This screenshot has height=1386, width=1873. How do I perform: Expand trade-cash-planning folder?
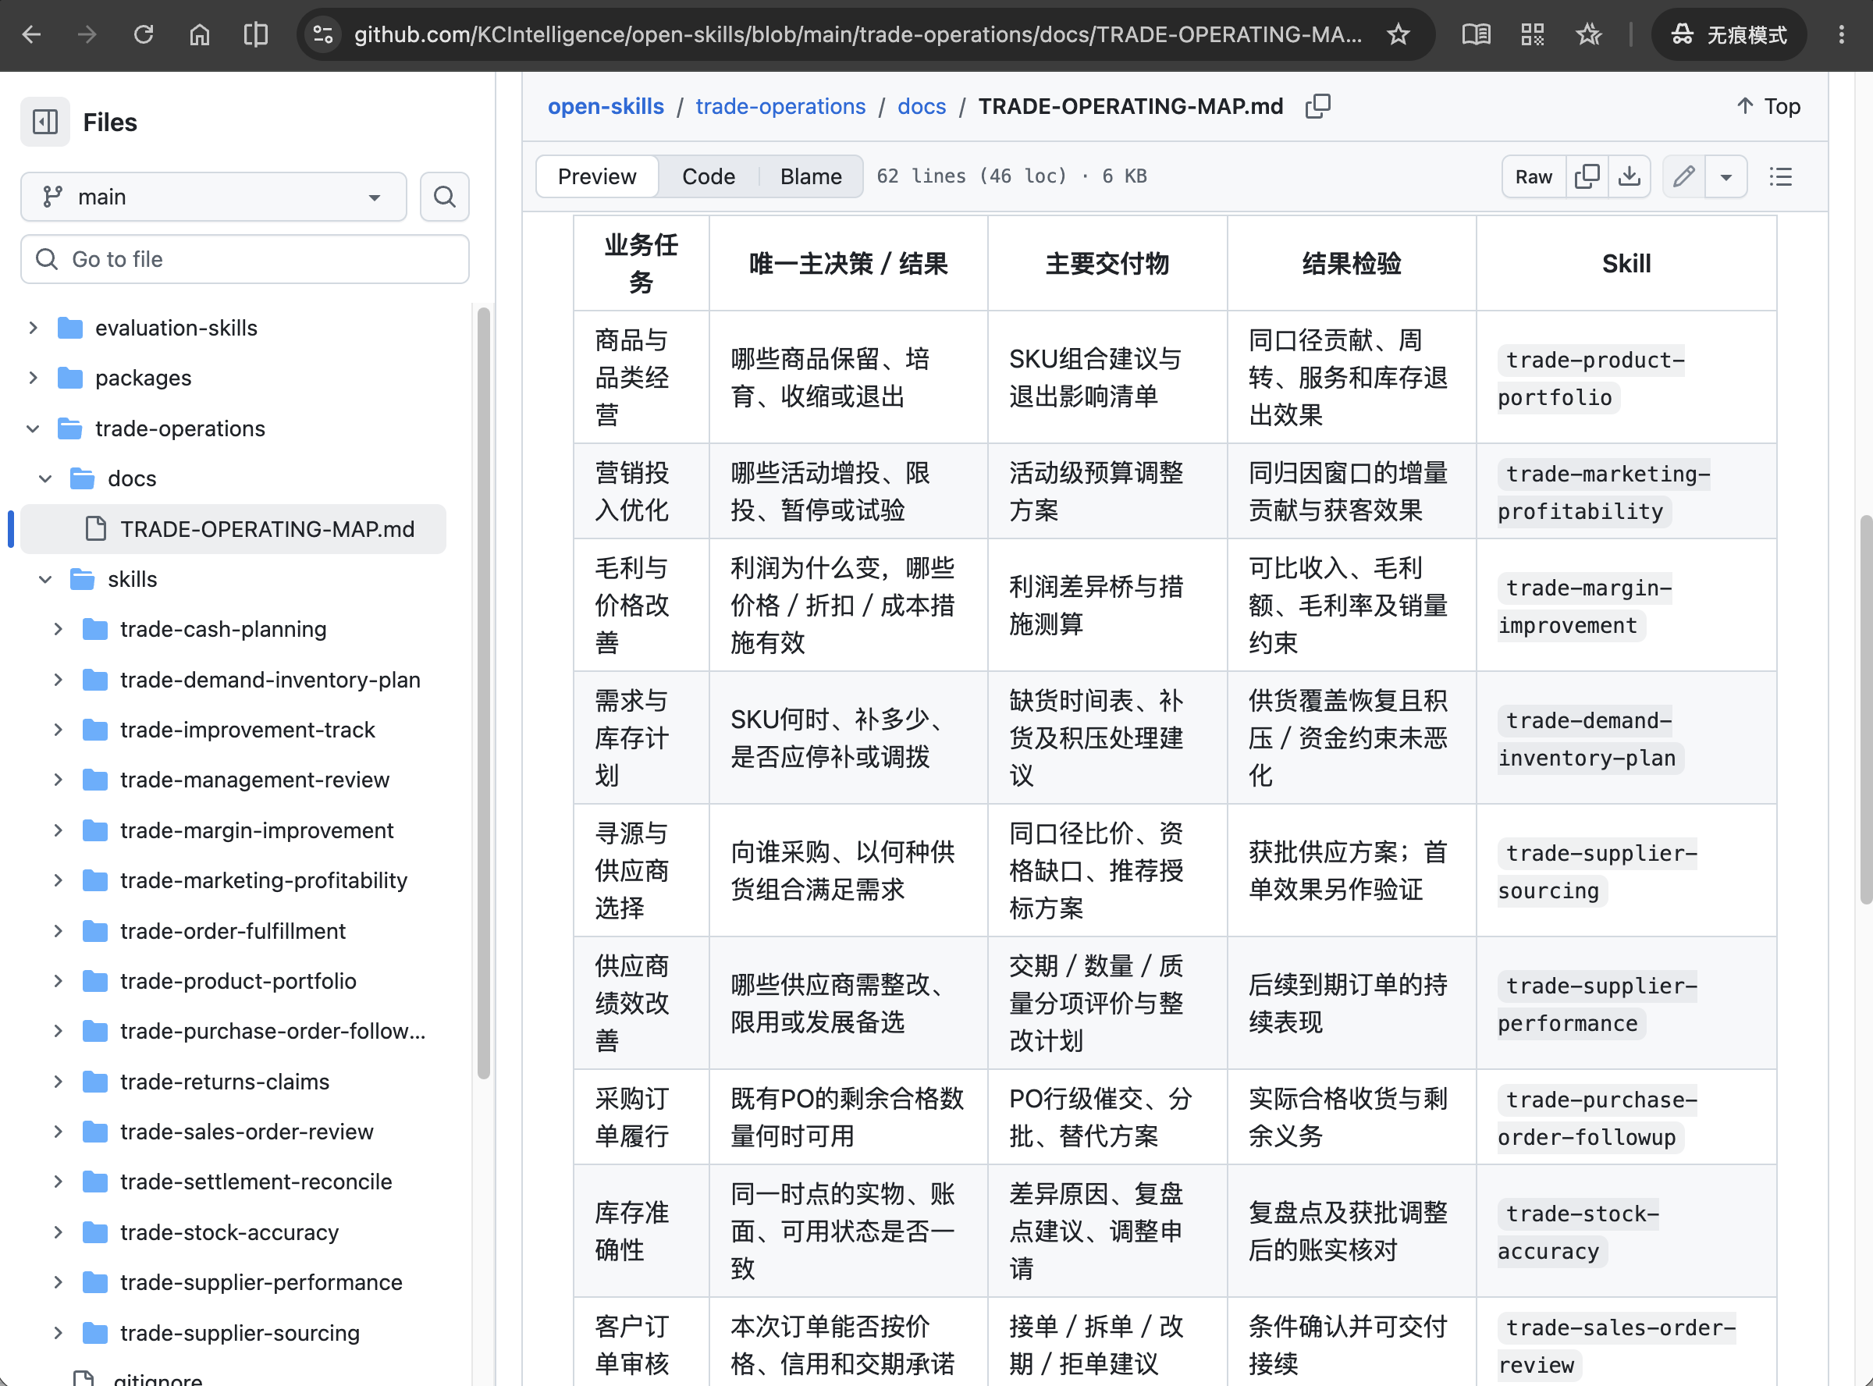coord(58,629)
